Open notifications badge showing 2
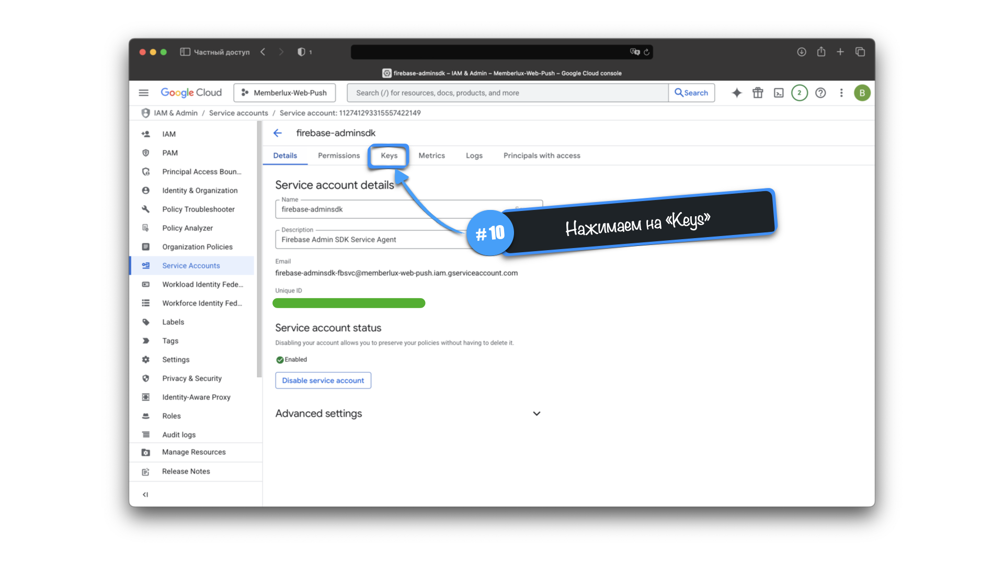Screen dimensions: 1004x564 click(x=799, y=93)
